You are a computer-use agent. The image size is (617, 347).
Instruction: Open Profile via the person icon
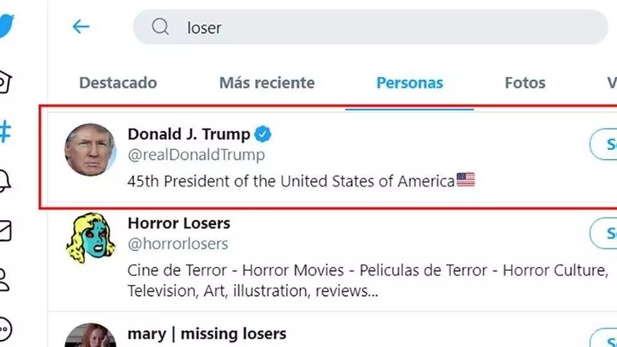point(5,279)
